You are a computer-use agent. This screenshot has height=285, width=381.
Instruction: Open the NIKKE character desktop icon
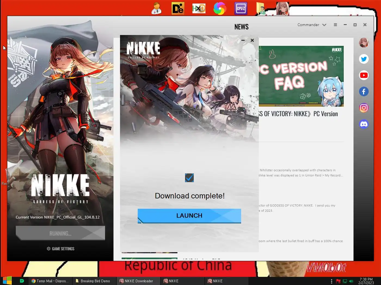coord(282,8)
